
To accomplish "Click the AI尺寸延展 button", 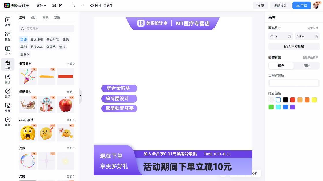I will (x=294, y=47).
